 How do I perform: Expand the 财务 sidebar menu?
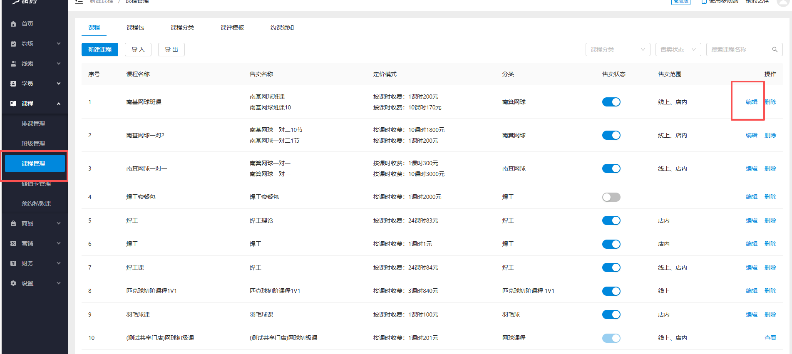point(59,263)
